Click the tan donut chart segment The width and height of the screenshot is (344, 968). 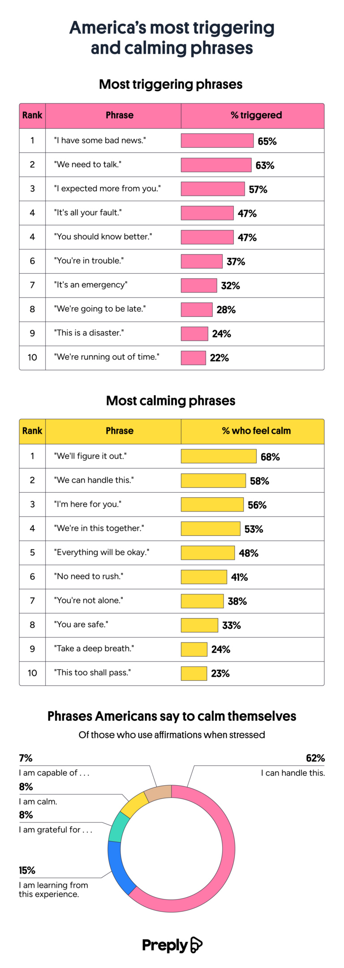[x=158, y=793]
